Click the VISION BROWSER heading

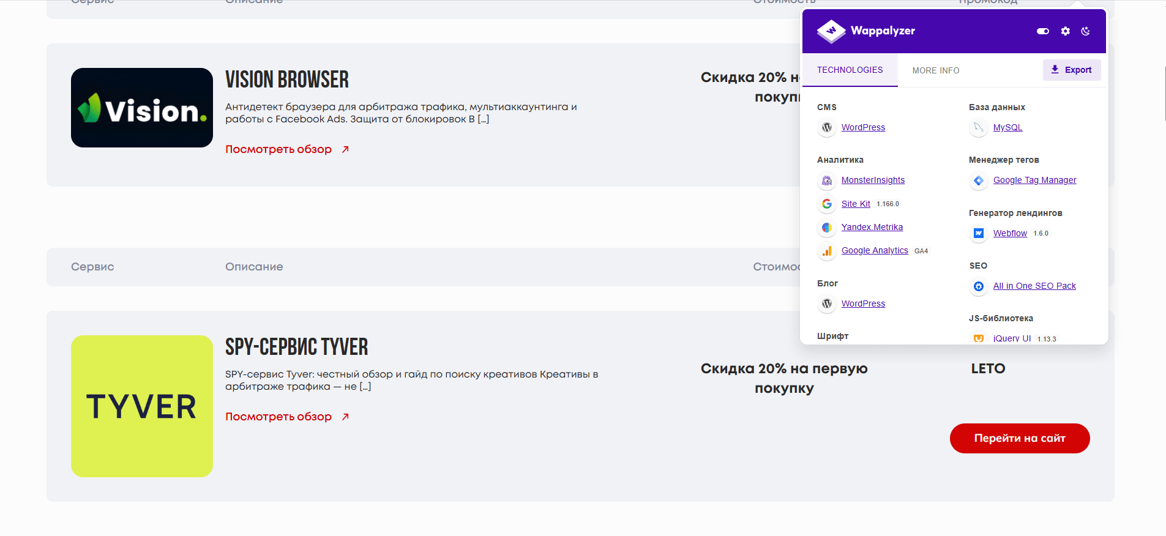pos(287,80)
